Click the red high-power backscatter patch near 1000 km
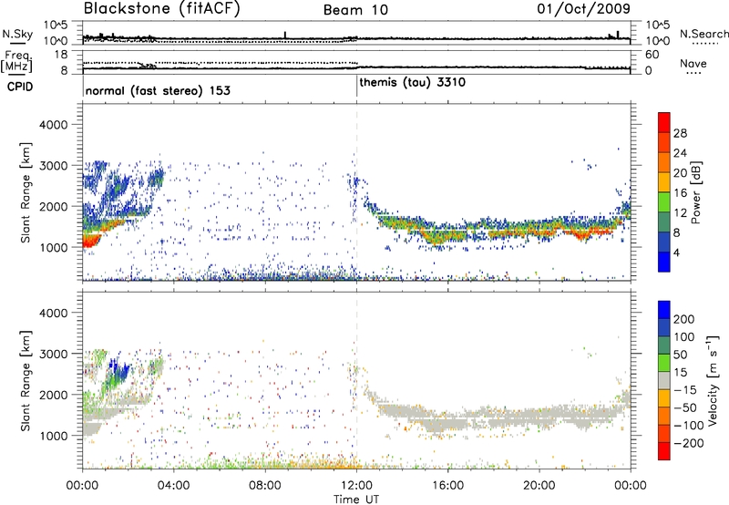Screen dimensions: 729x505 [x=90, y=241]
